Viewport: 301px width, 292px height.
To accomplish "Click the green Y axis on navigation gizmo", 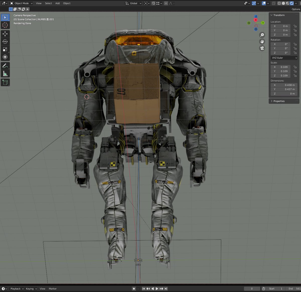I will coord(263,23).
